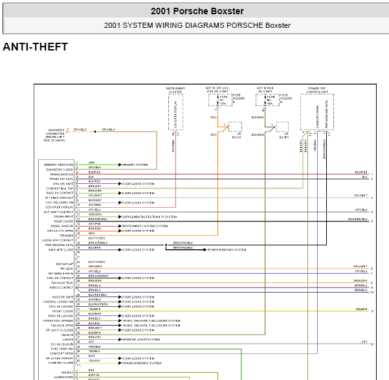
Task: Click the 'MEMORY SYSTEM' arrow destination
Action: [x=135, y=165]
